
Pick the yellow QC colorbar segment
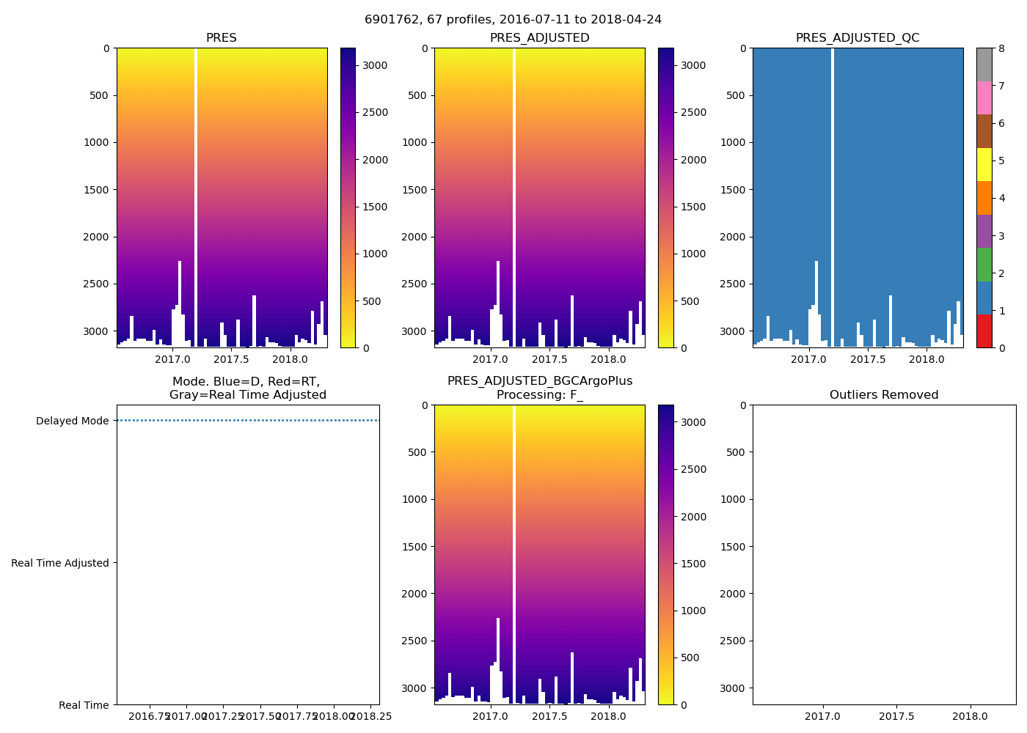click(x=984, y=164)
